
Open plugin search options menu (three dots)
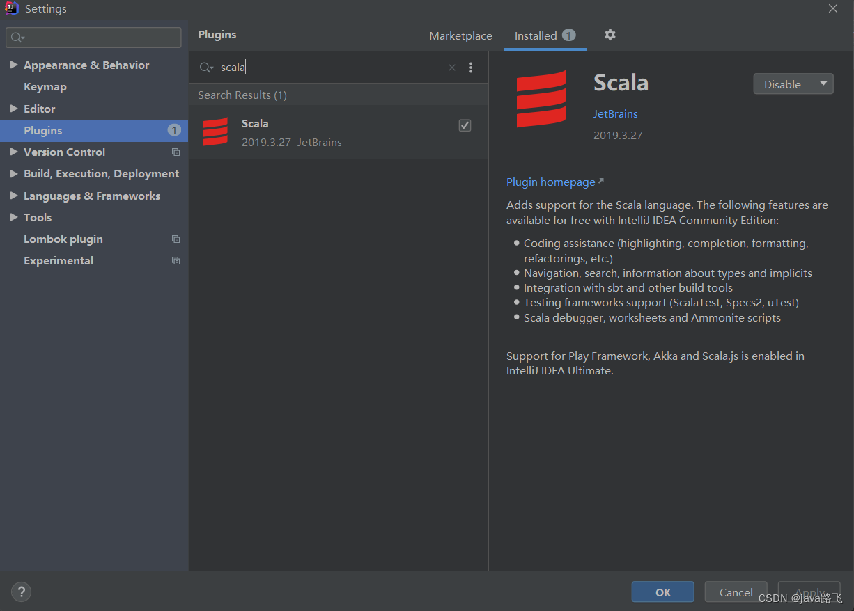471,68
